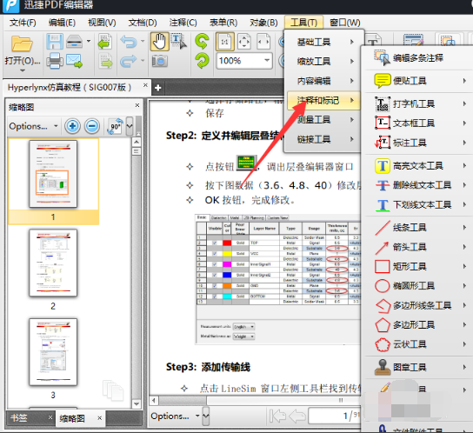
Task: Select the text selection tool icon
Action: click(x=179, y=42)
